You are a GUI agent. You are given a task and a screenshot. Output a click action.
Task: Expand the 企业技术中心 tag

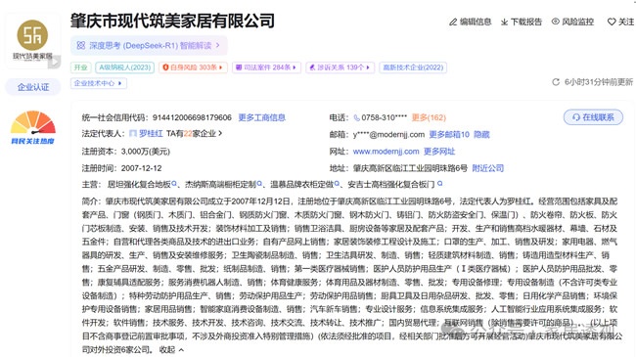(99, 83)
